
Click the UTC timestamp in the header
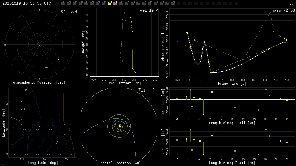[27, 3]
